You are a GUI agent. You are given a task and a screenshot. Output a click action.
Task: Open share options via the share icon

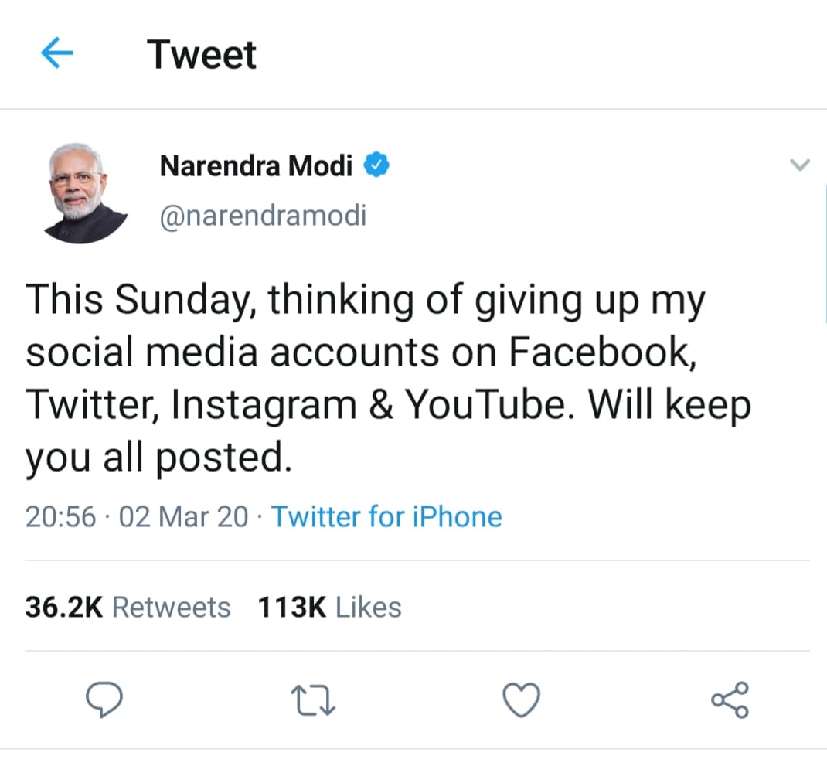click(730, 700)
